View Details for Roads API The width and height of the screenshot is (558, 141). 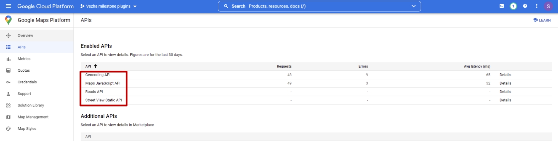tap(505, 92)
